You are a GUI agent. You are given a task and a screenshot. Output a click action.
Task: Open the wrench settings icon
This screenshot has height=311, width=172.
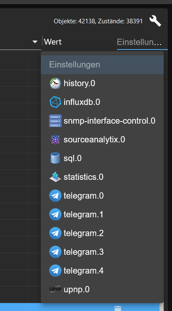tap(155, 21)
